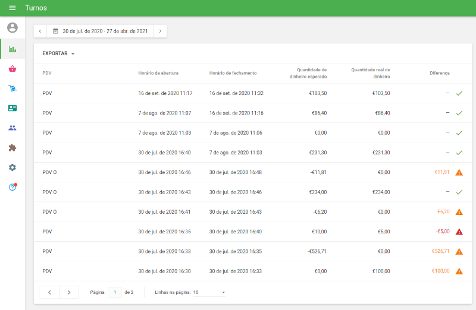Open the shopping basket sales icon
This screenshot has height=310, width=476.
[x=12, y=69]
